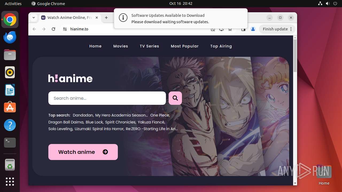Open new browser tab
Screen dimensions: 342x192
[106, 18]
